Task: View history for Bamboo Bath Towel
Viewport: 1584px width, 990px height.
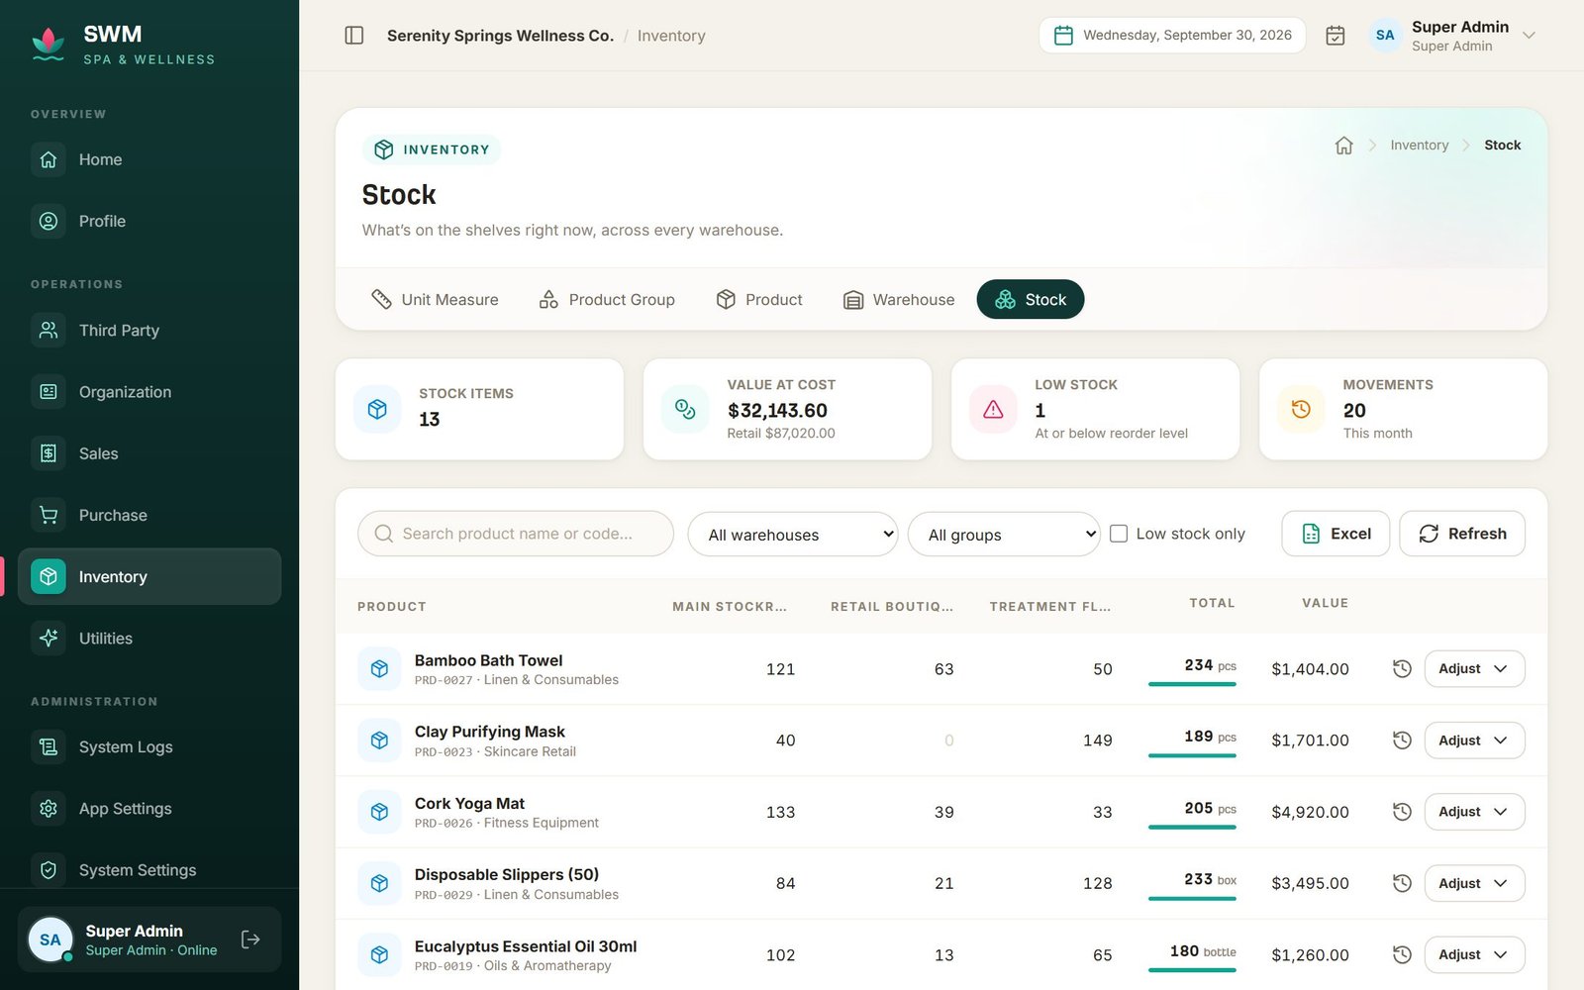Action: pyautogui.click(x=1402, y=669)
